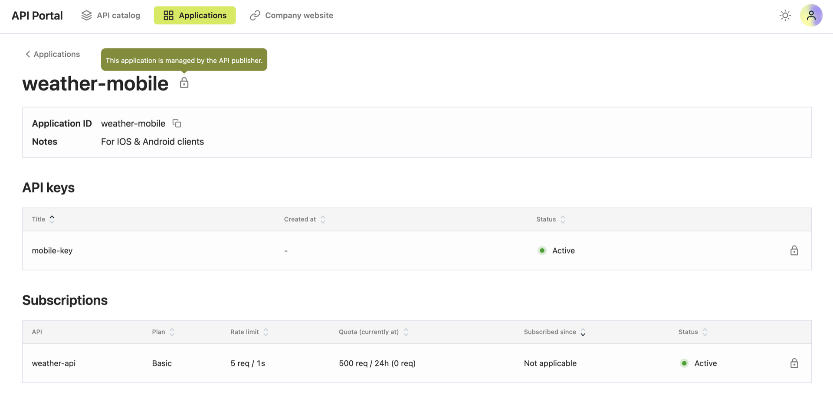Click the green status dot for mobile-key
This screenshot has width=833, height=395.
pos(542,250)
